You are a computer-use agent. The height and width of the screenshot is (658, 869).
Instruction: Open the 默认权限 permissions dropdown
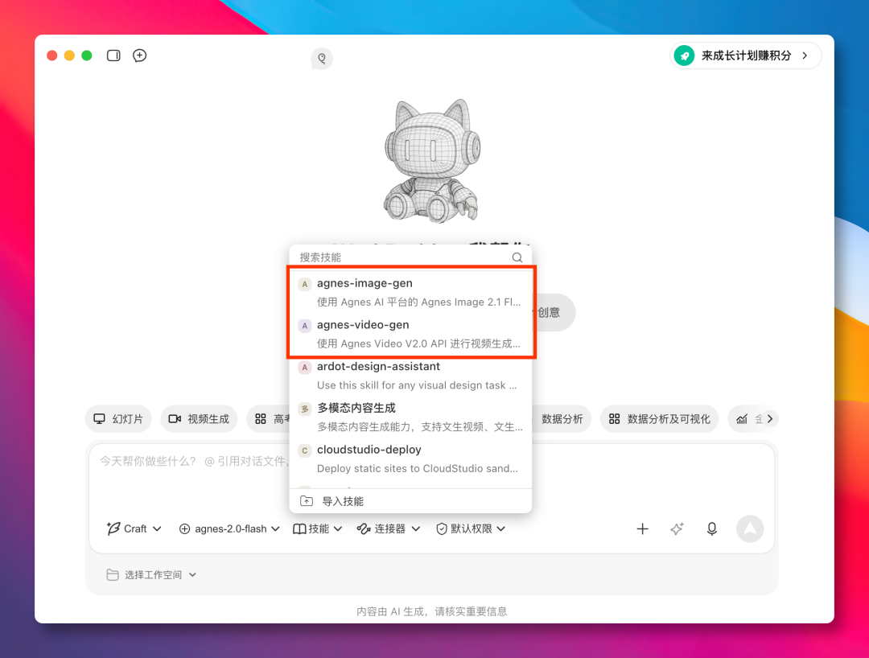[x=471, y=529]
